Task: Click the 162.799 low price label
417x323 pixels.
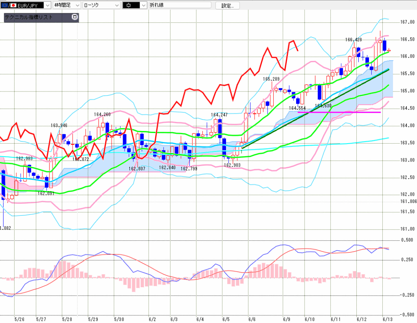Action: pyautogui.click(x=189, y=169)
